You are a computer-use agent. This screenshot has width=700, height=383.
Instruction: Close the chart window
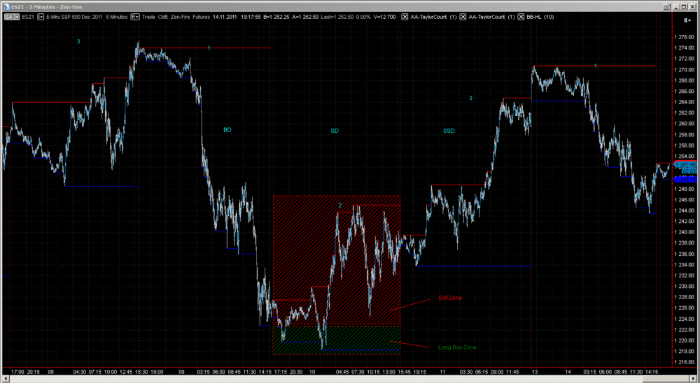coord(692,7)
